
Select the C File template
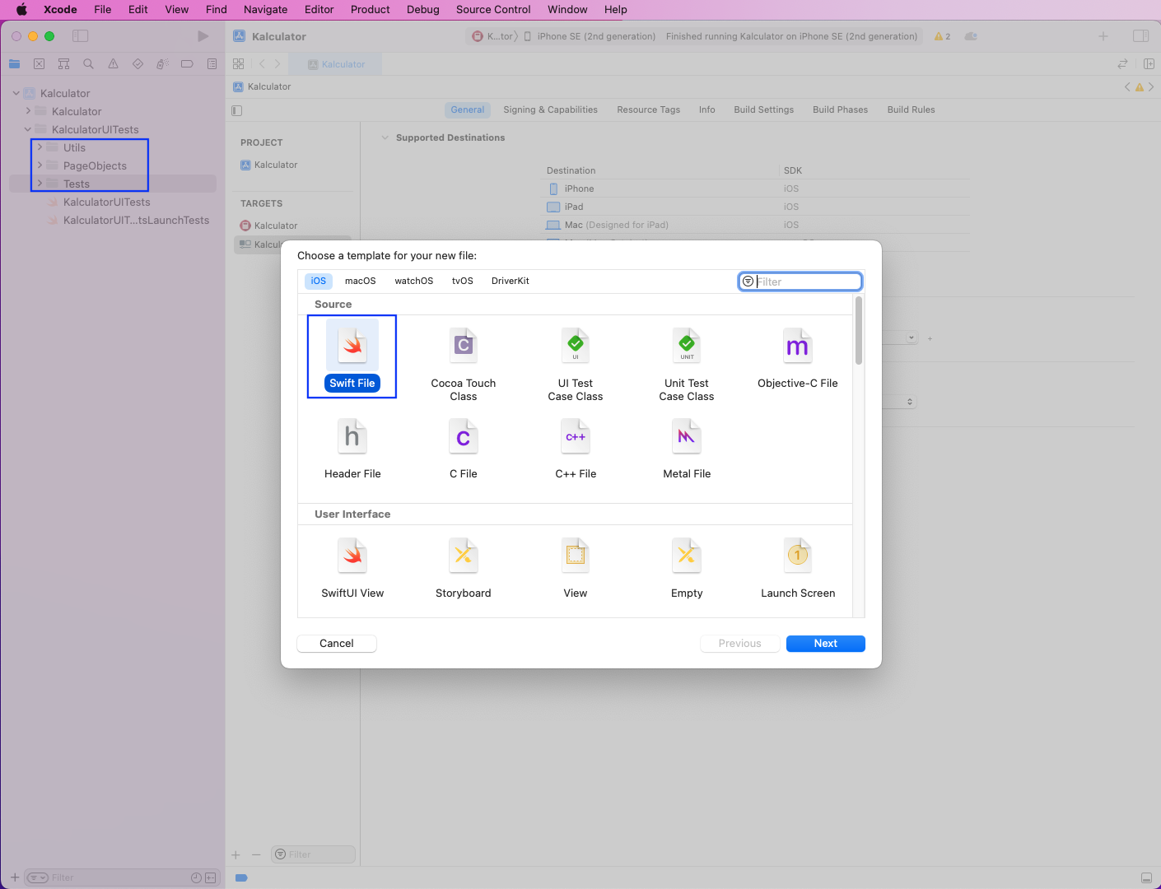click(x=464, y=449)
